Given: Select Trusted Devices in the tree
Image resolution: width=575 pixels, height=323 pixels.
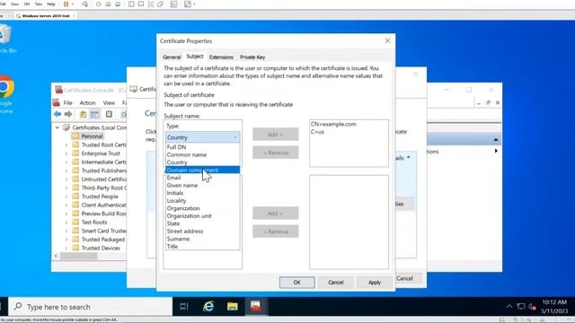Looking at the screenshot, I should pyautogui.click(x=101, y=248).
